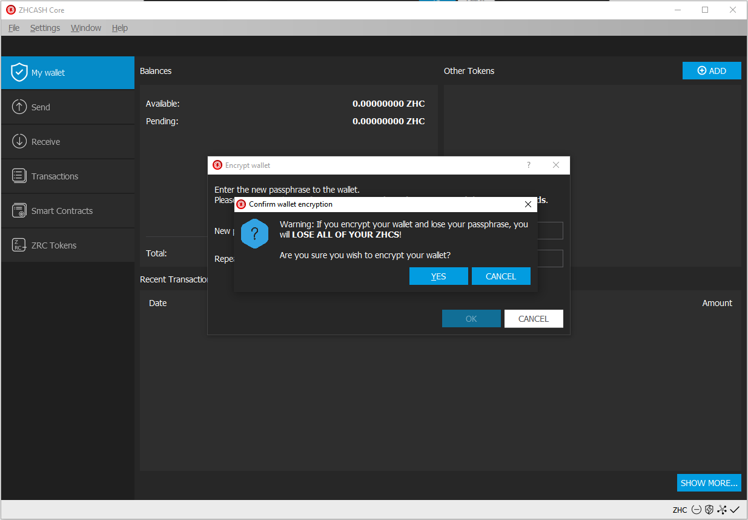Click the Pending balance value 0.00000000 ZHC
The height and width of the screenshot is (520, 748).
pos(389,121)
